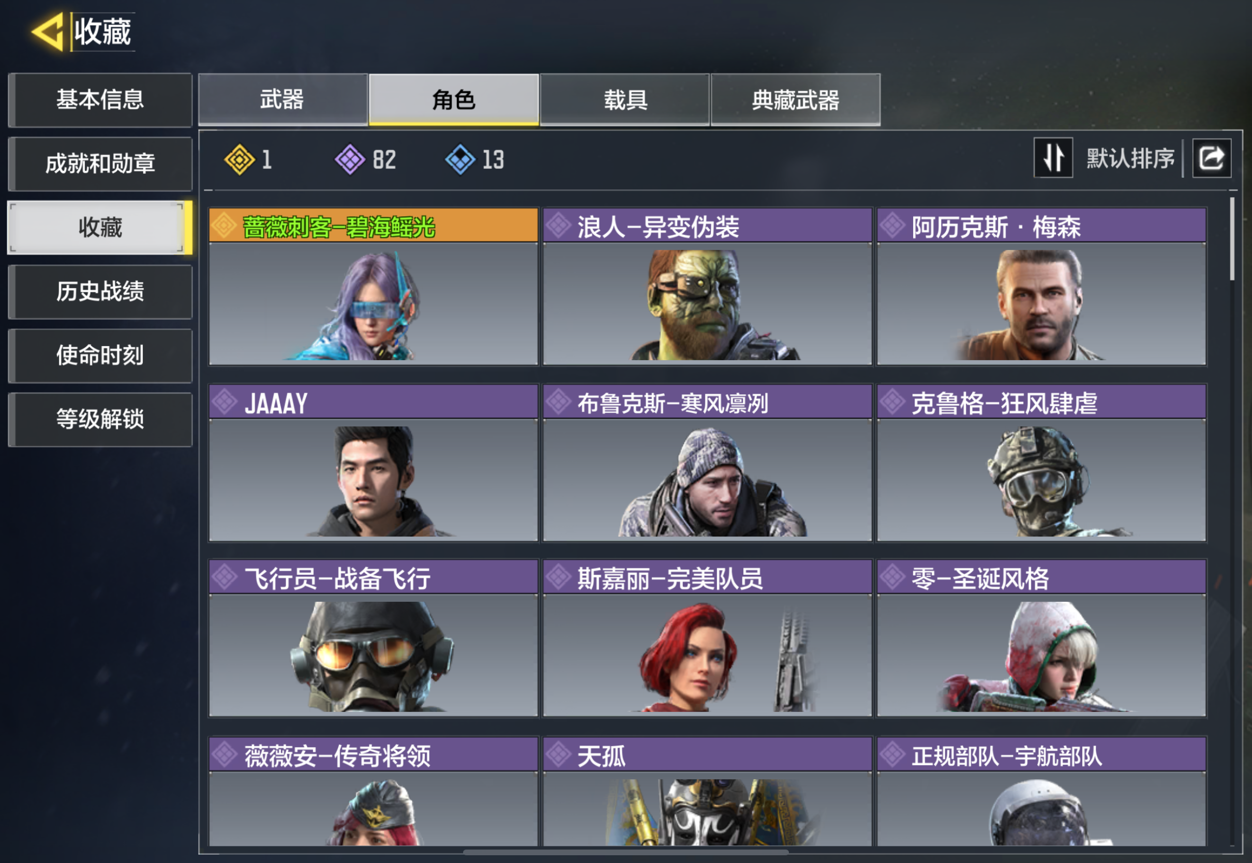Select the JAAAY character card

(373, 463)
